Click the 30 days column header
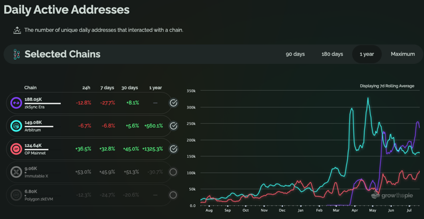 (129, 88)
